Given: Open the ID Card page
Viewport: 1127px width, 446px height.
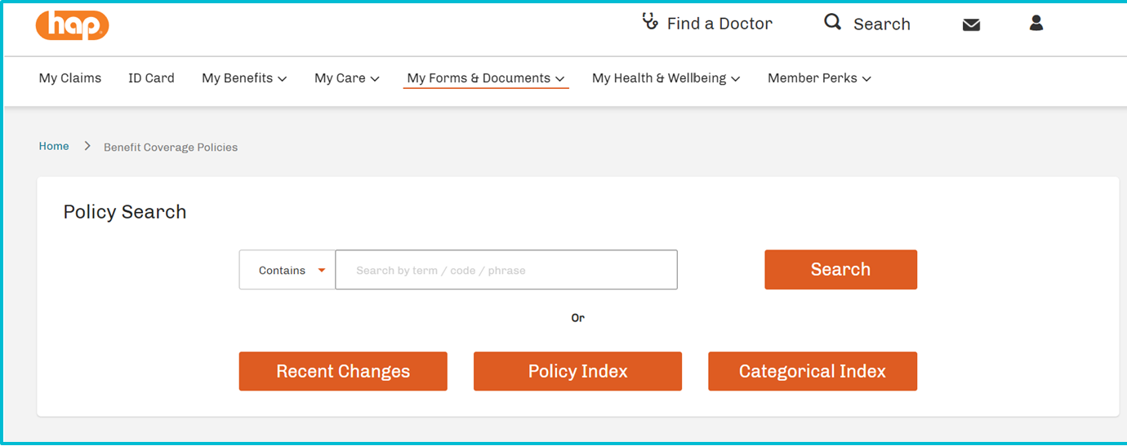Looking at the screenshot, I should [x=151, y=78].
